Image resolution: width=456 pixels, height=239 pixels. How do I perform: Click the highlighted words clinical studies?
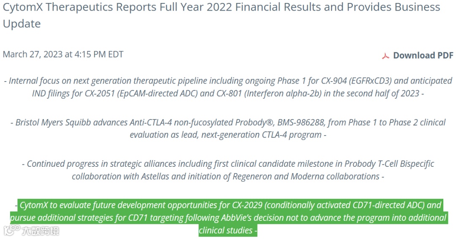coord(225,231)
